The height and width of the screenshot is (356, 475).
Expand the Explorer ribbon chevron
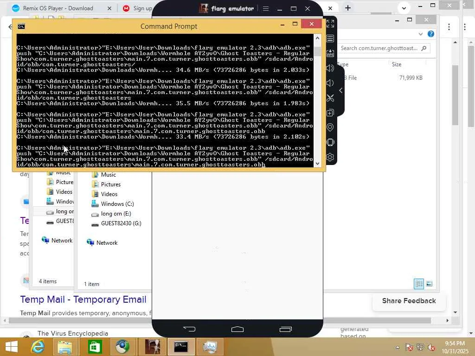click(420, 34)
